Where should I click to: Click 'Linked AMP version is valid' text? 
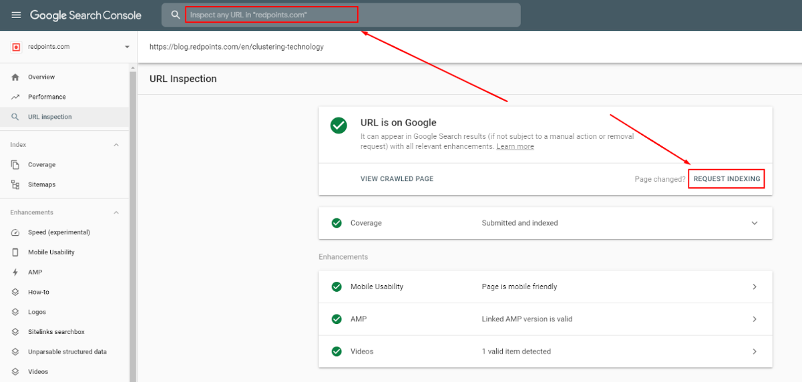pos(527,319)
